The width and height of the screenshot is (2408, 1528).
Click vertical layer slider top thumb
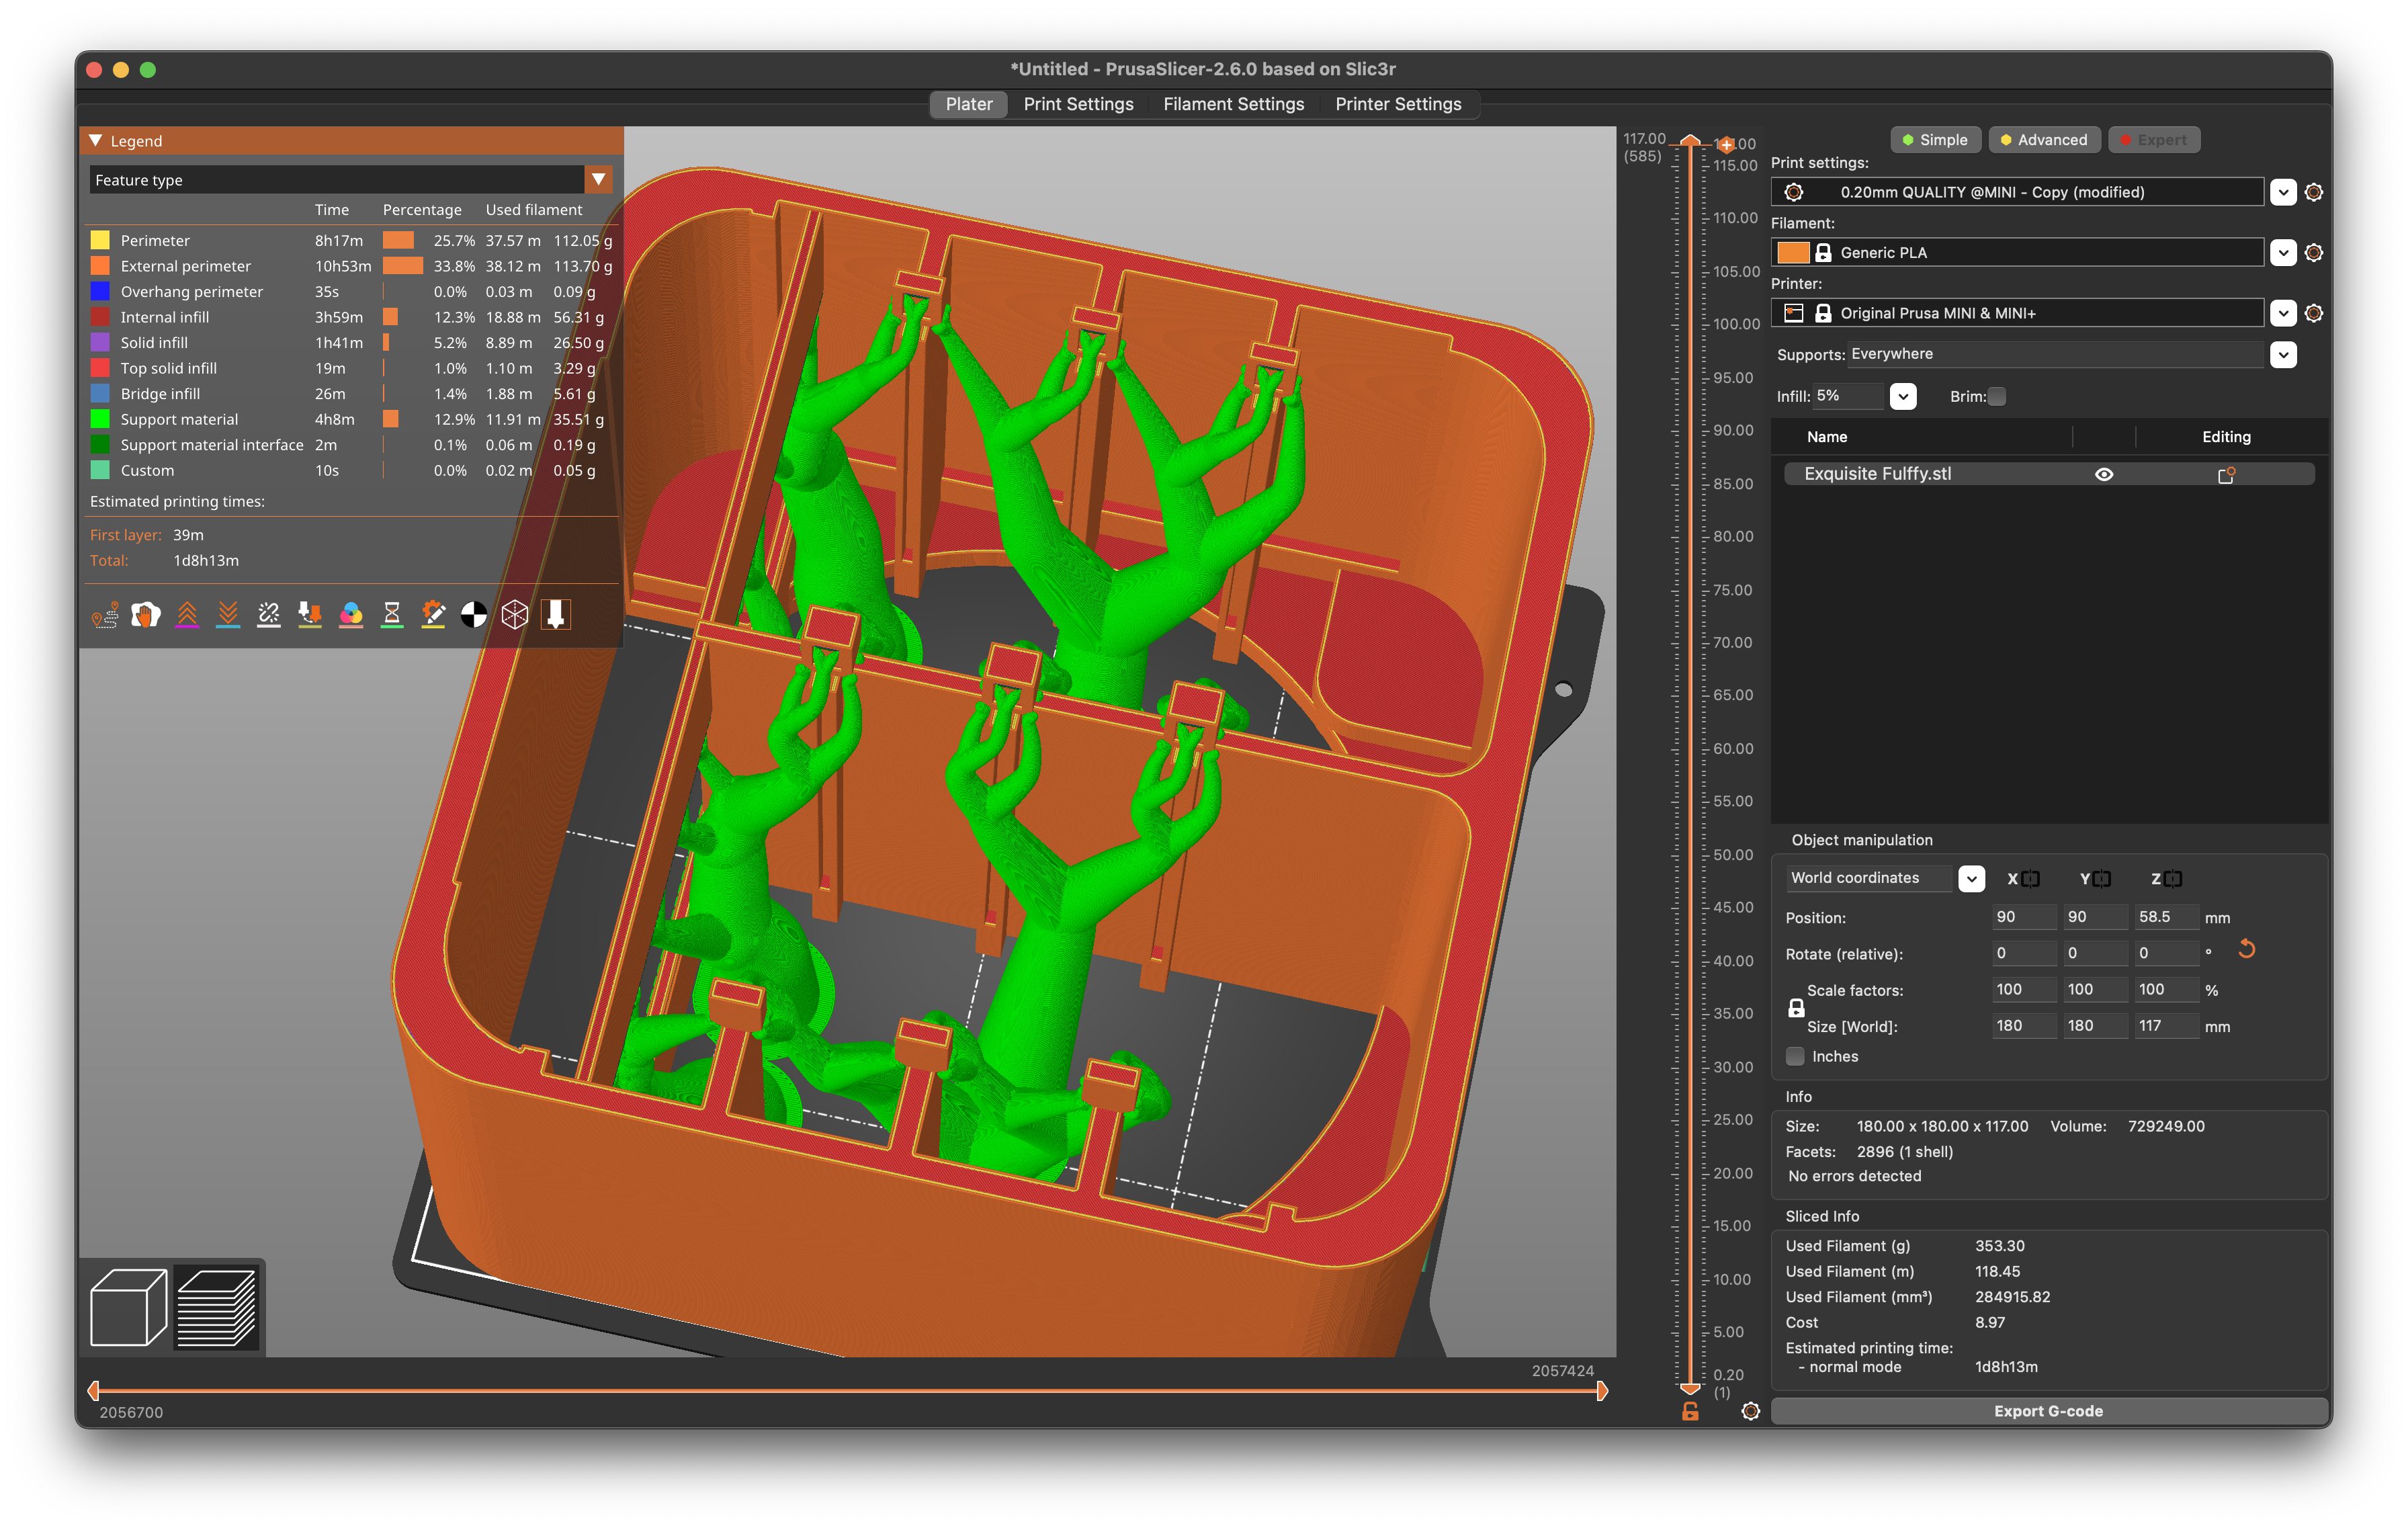click(x=1690, y=141)
